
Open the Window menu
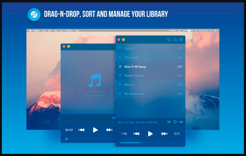point(69,30)
